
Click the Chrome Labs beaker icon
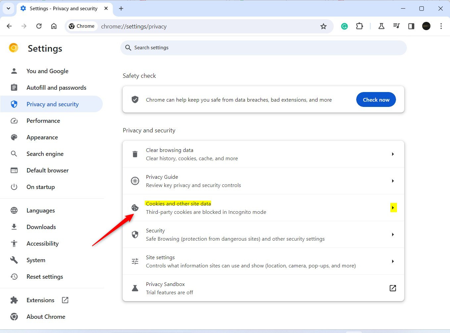coord(381,26)
